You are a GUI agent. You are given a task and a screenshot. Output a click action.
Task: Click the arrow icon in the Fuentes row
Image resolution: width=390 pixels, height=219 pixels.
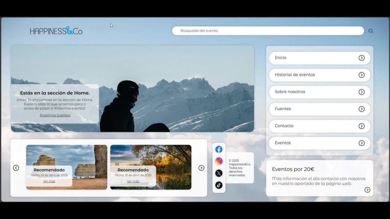362,109
